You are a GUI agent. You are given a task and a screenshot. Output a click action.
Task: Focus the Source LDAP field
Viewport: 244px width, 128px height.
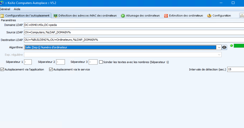point(134,32)
